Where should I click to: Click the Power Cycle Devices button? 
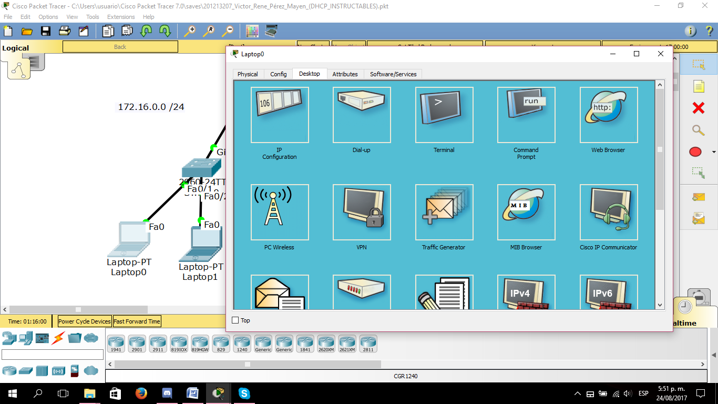85,321
